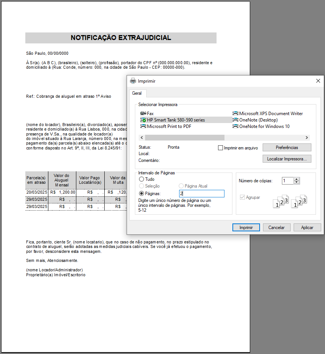Screen dimensions: 325x354
Task: Pick Microsoft XPS Document Writer printer
Action: 268,113
